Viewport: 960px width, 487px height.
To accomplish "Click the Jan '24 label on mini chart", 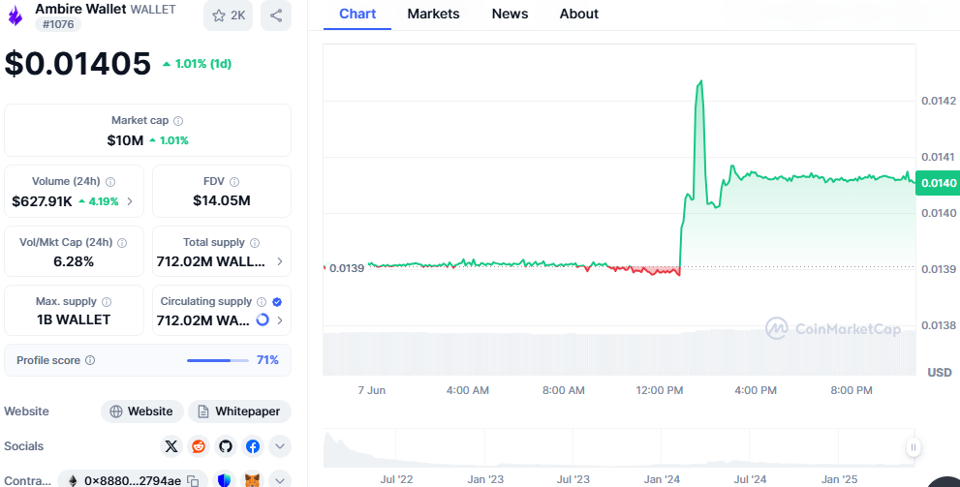I will 662,479.
